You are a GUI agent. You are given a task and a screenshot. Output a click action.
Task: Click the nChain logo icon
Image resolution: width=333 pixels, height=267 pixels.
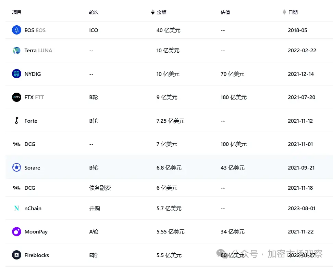click(x=16, y=208)
